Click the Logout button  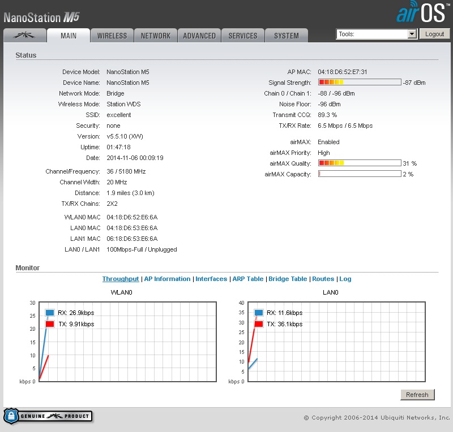coord(434,34)
